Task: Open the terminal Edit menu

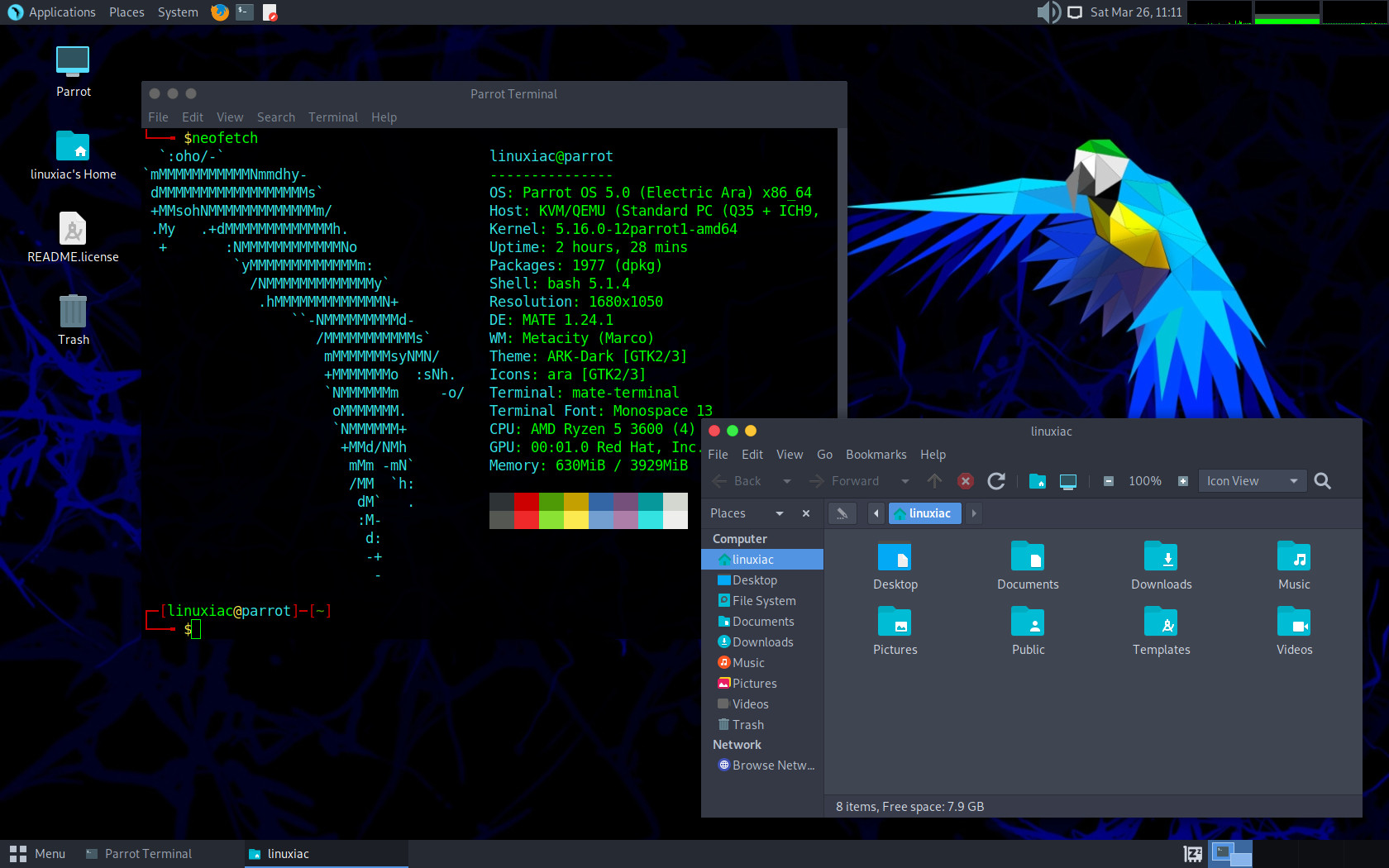Action: [x=193, y=117]
